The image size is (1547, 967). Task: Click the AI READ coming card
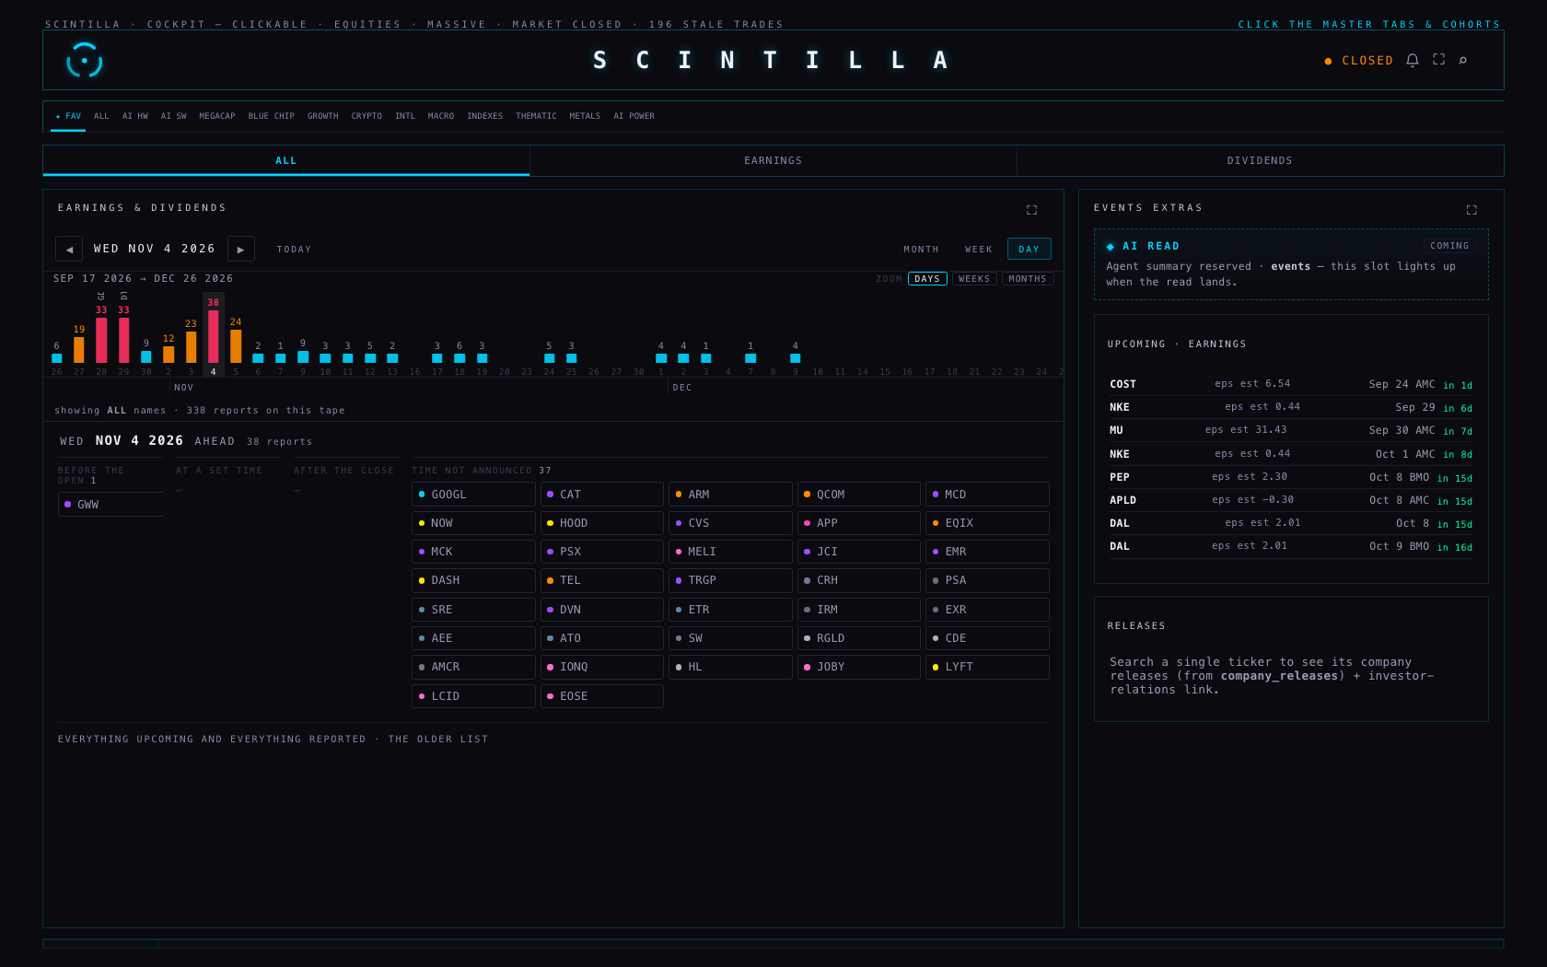click(x=1291, y=264)
